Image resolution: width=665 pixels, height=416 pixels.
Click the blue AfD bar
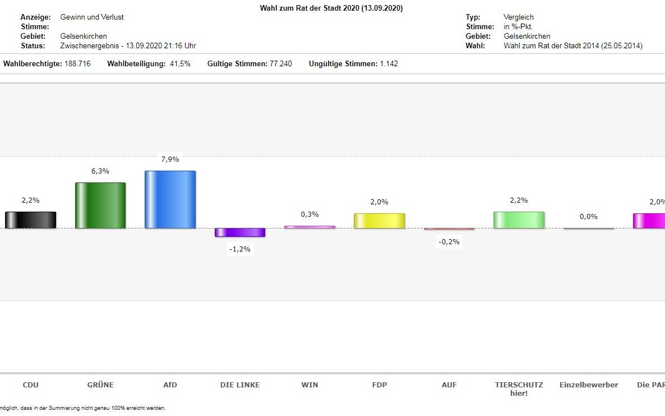point(170,199)
